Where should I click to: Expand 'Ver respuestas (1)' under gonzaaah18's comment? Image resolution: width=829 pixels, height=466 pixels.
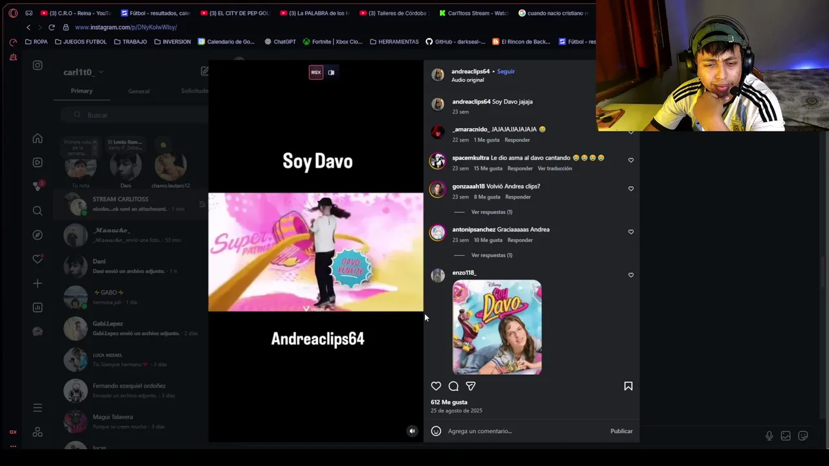(492, 212)
